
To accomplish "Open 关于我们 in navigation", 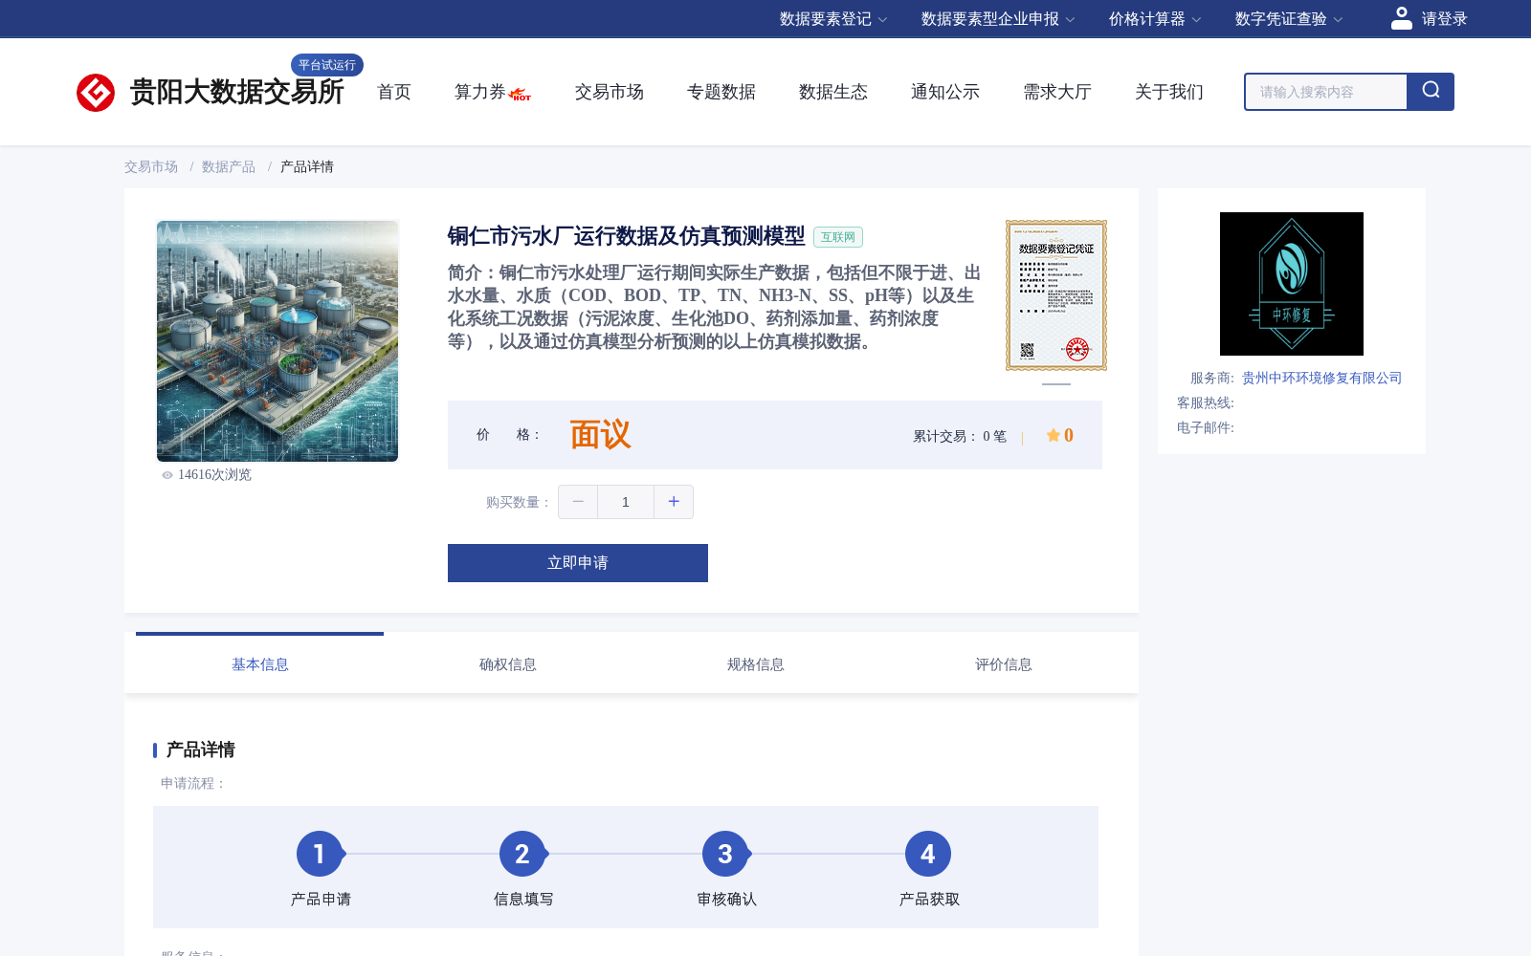I will pos(1169,92).
